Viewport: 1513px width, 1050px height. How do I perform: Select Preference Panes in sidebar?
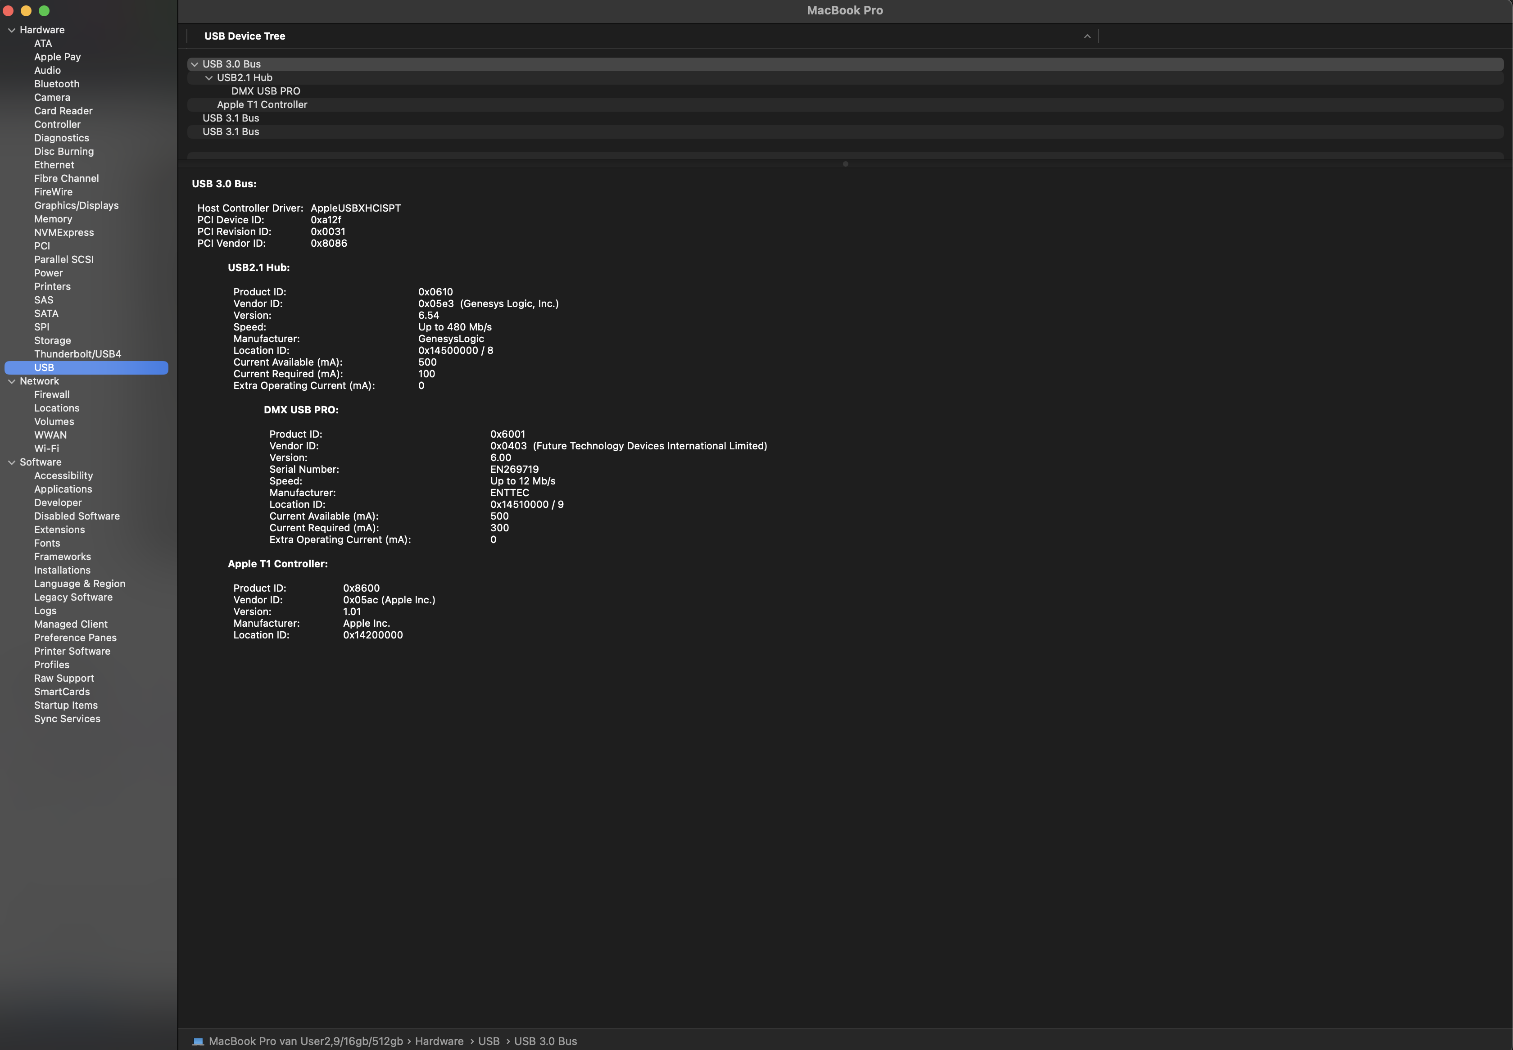tap(76, 638)
